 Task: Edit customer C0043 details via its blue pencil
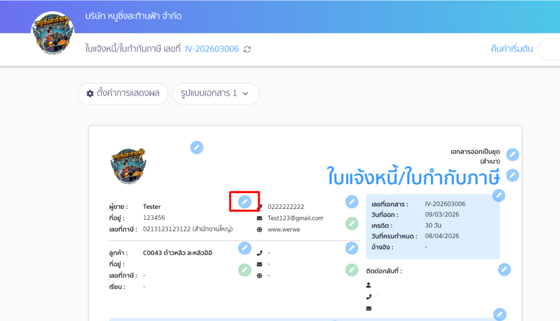point(244,247)
